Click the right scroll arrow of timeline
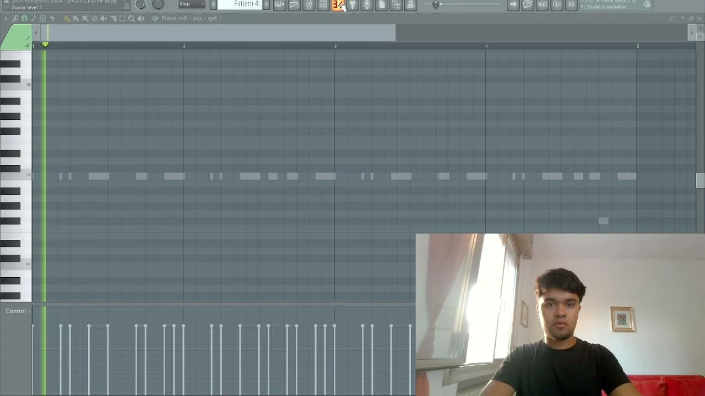This screenshot has height=396, width=705. (x=692, y=33)
